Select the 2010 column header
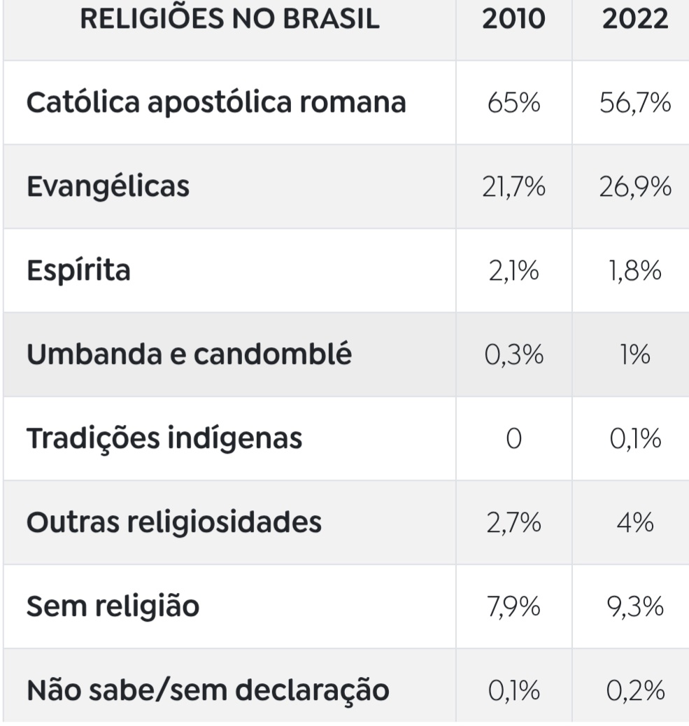Image resolution: width=689 pixels, height=726 pixels. coord(513,20)
